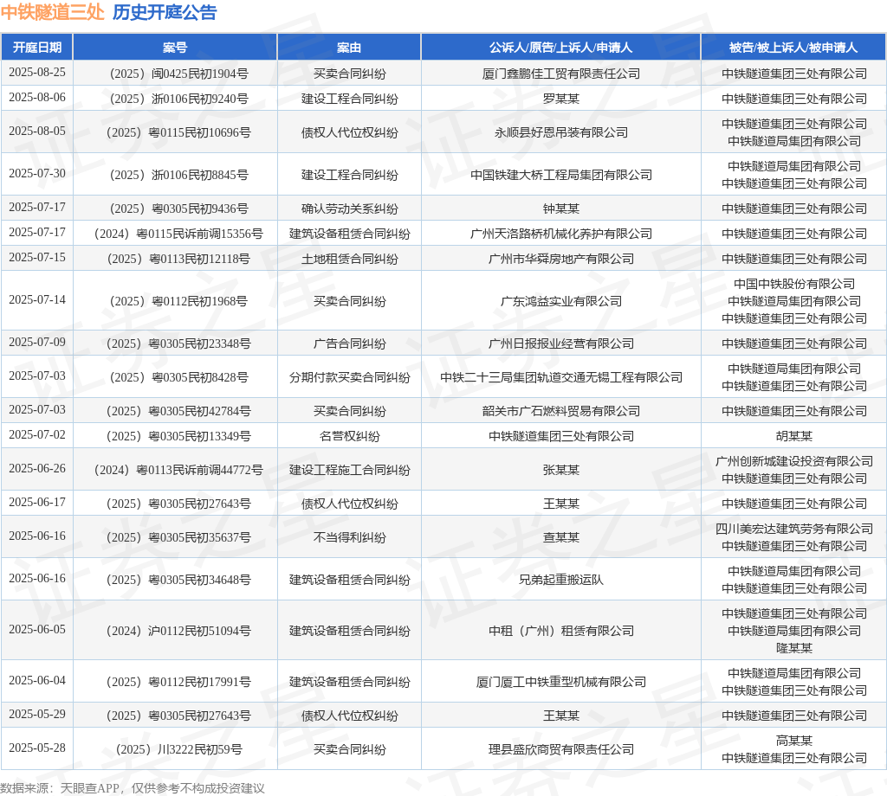Screen dimensions: 887x796
Task: Click the 开庭日期 column header
Action: 37,48
